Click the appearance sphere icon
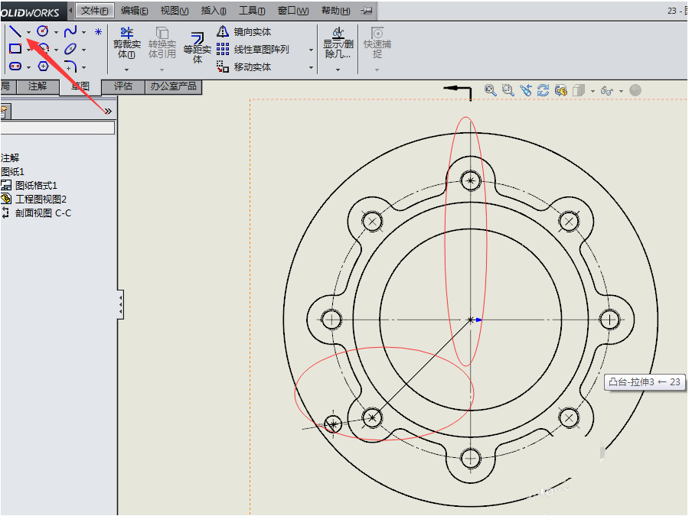The image size is (692, 516). (x=635, y=89)
